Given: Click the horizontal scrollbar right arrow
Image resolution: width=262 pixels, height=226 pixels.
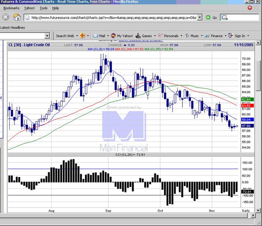Looking at the screenshot, I should (253, 215).
